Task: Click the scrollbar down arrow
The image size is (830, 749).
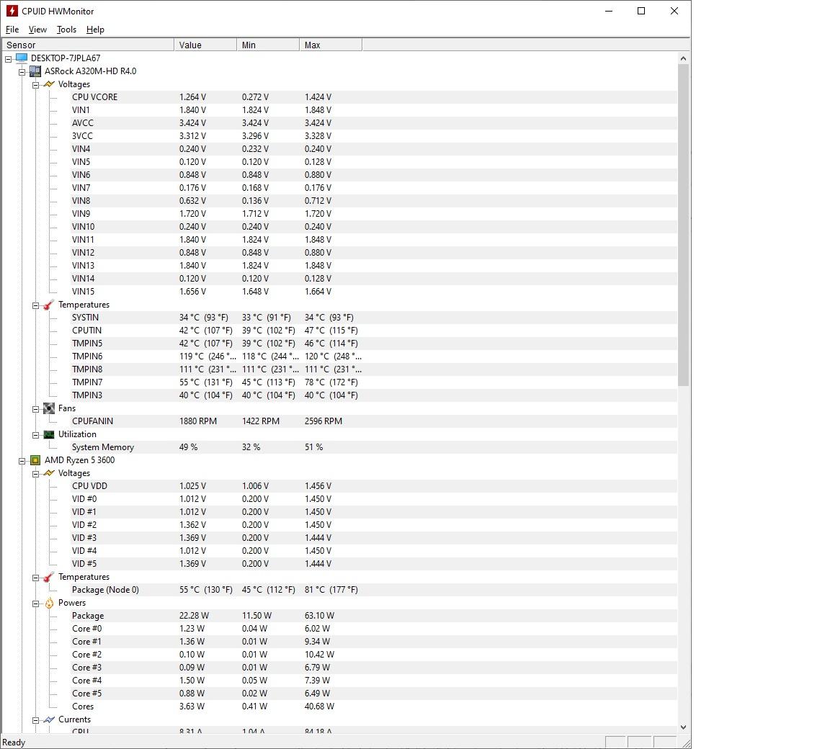Action: (x=683, y=727)
